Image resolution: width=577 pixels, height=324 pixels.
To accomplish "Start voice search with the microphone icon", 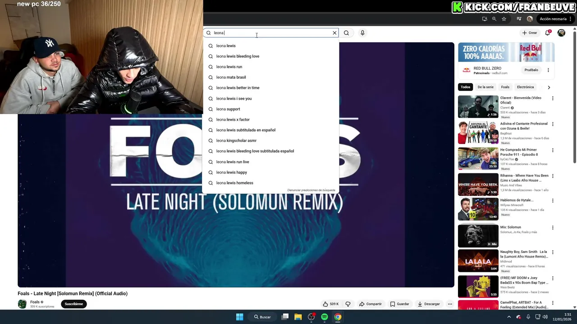I will click(362, 33).
